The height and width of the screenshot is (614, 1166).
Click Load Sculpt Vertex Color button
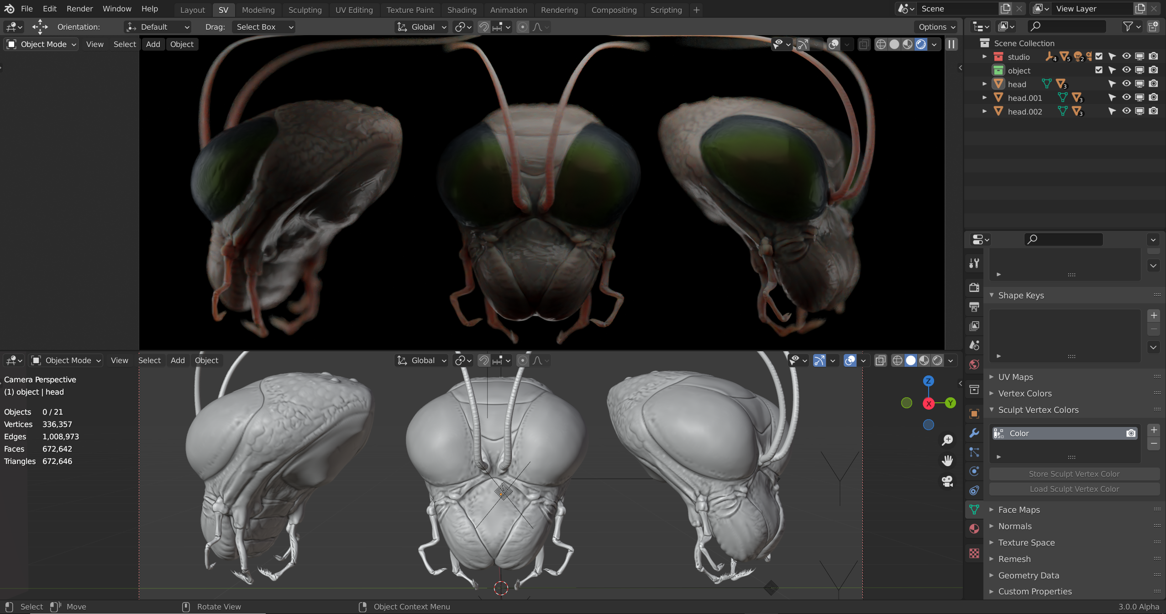click(1074, 489)
